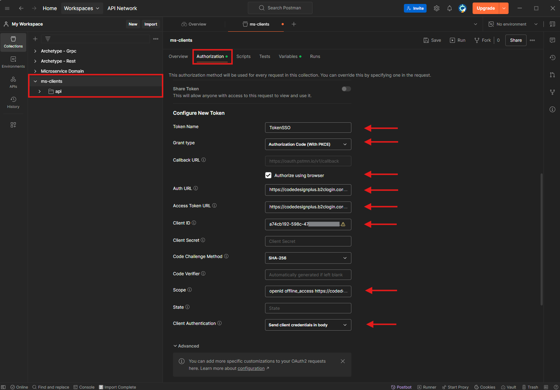The image size is (560, 390).
Task: Open collections list more options
Action: coord(156,39)
